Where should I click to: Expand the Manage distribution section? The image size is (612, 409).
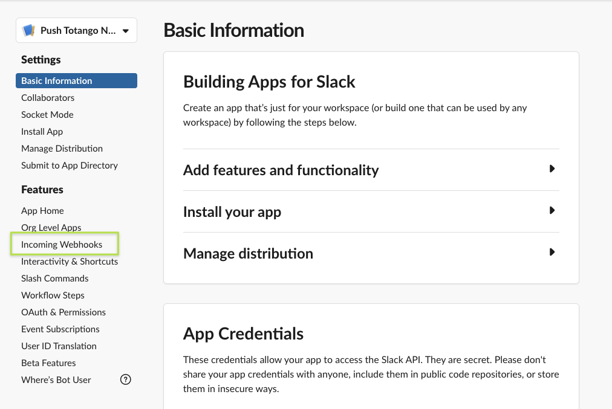[x=371, y=253]
